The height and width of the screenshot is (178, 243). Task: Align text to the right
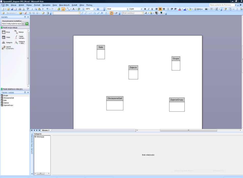tap(164, 9)
